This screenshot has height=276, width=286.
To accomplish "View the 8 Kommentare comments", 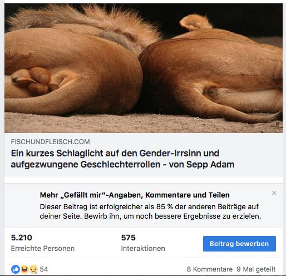I will (x=210, y=269).
